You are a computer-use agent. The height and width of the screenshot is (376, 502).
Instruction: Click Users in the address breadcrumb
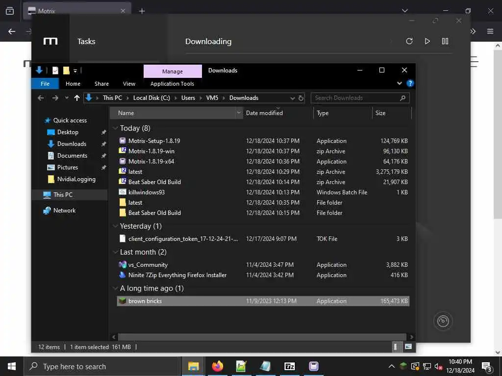click(188, 98)
